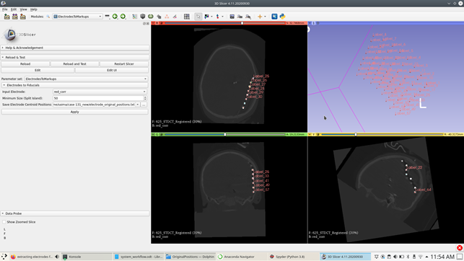Enable the Show Zoomed Slice checkbox
The image size is (464, 261).
tap(4, 221)
